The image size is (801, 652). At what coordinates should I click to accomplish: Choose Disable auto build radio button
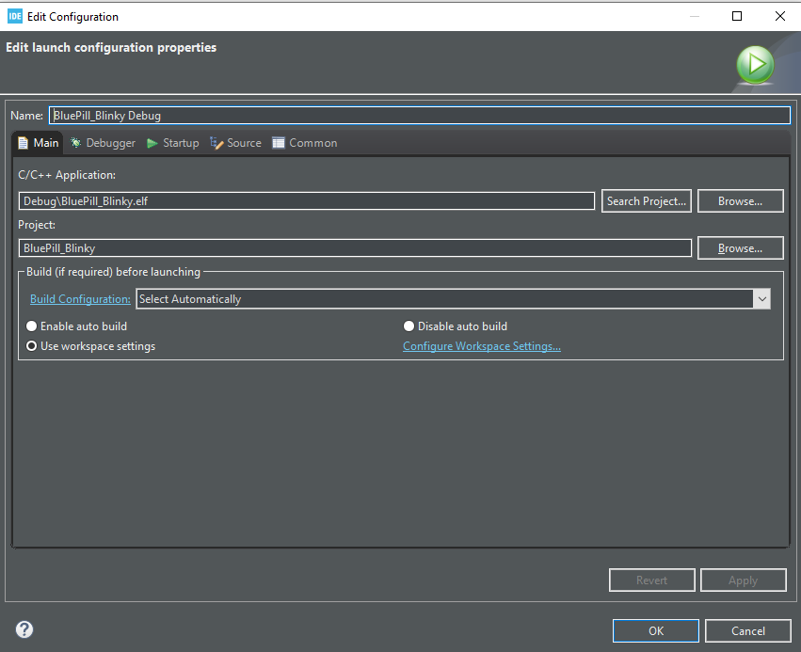[409, 326]
